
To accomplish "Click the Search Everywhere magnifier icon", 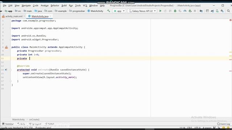I will [x=228, y=11].
